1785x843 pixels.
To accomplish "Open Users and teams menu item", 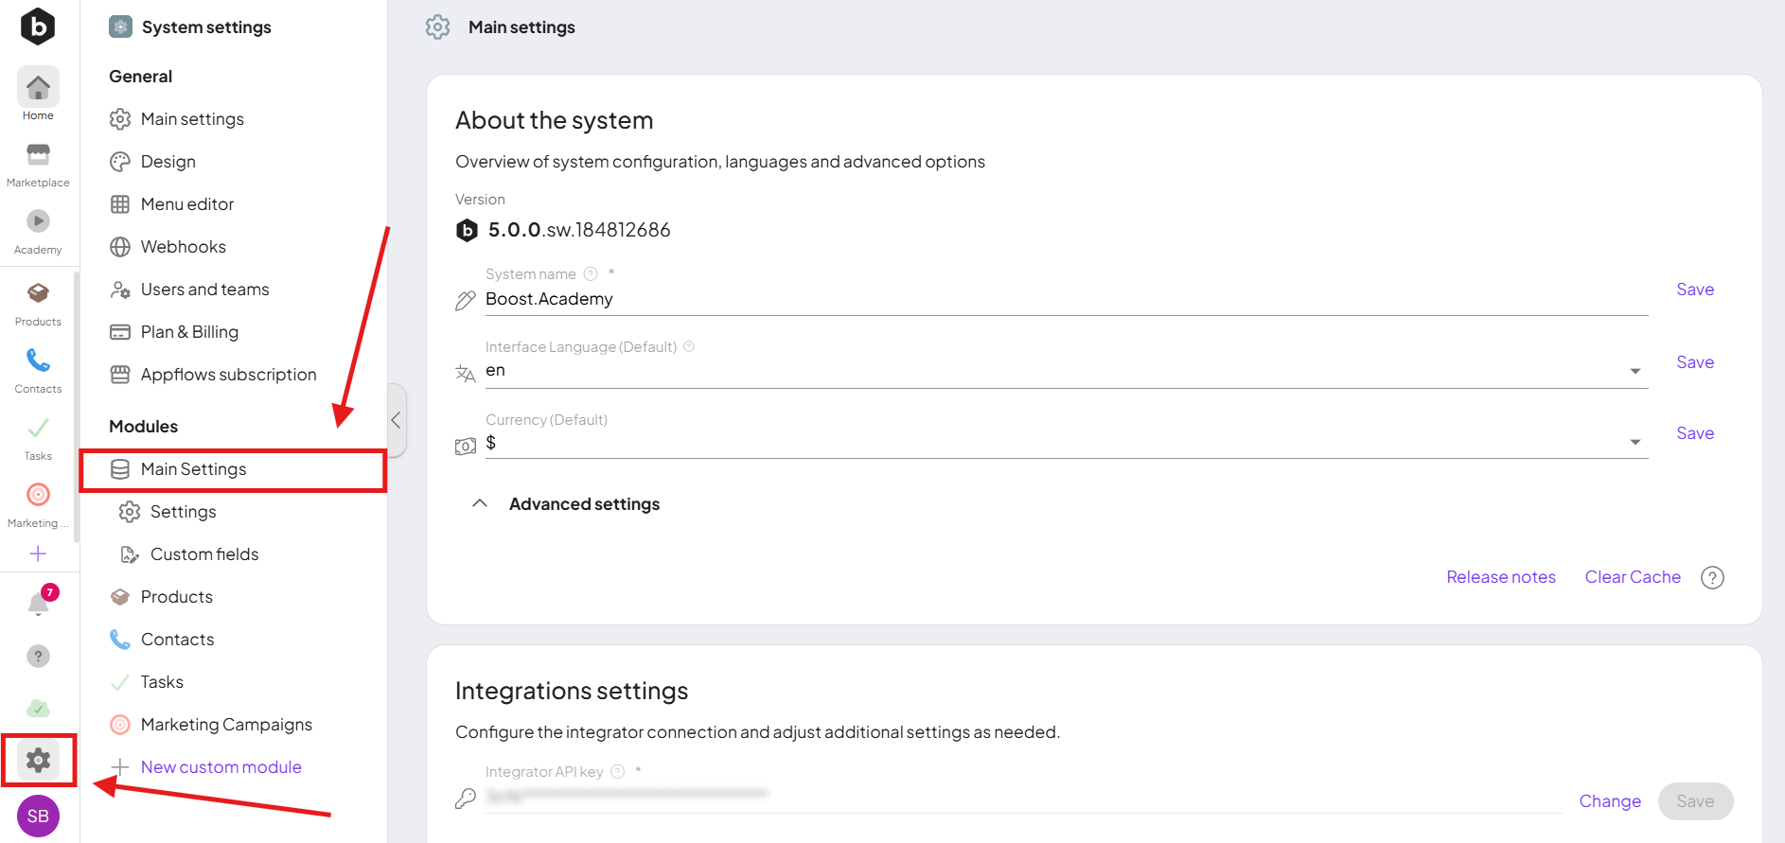I will pyautogui.click(x=204, y=290).
